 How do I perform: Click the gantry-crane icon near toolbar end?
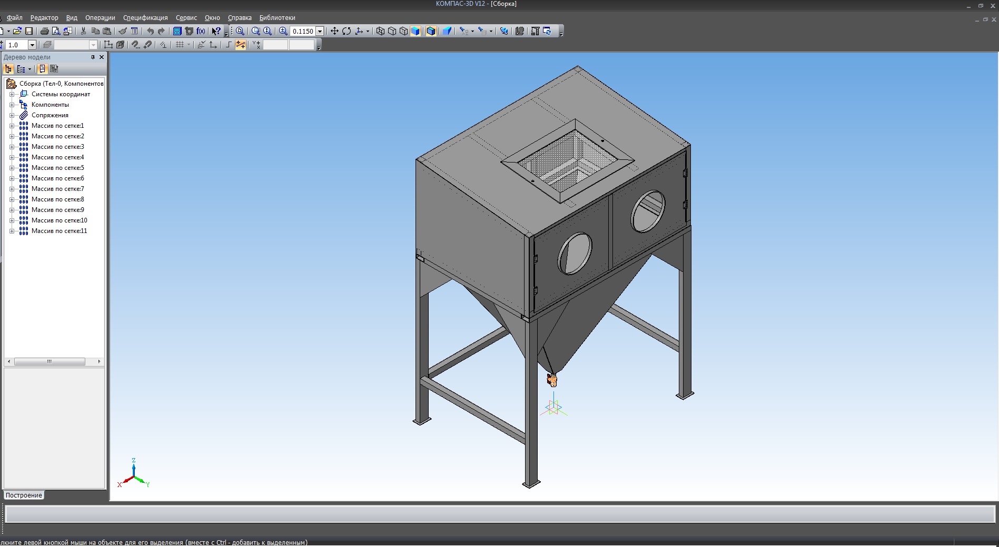[535, 31]
